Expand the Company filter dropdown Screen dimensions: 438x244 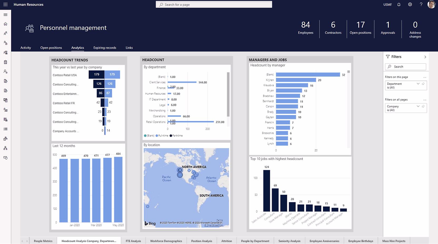[x=418, y=106]
